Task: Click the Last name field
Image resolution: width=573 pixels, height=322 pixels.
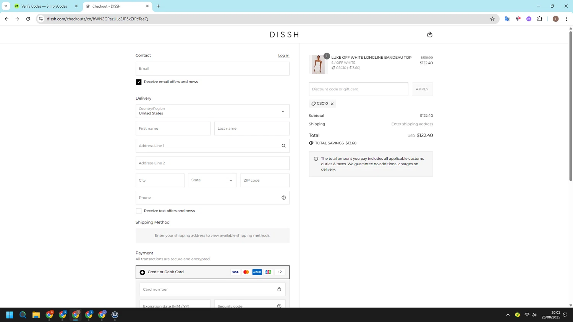Action: tap(252, 129)
